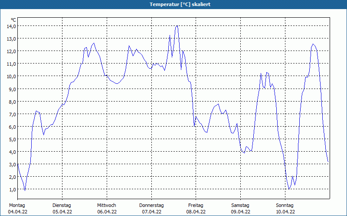Select the Dienstag day label
The image size is (347, 216).
coord(62,205)
